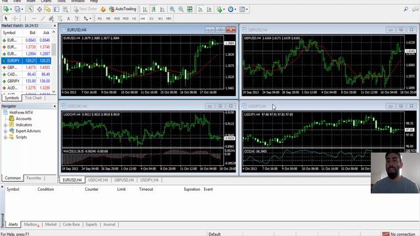Toggle Chart Shift
Viewport: 420px width, 236px height.
pyautogui.click(x=209, y=9)
